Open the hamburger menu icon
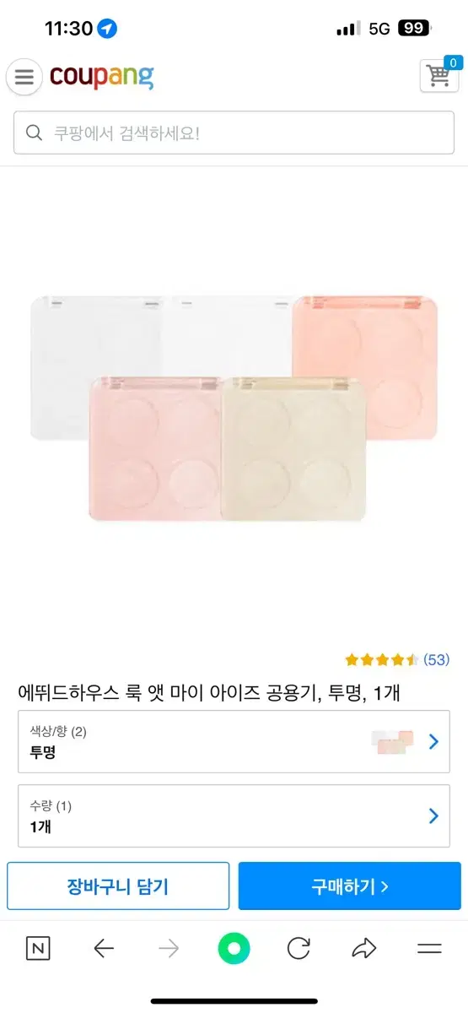The height and width of the screenshot is (1013, 468). pyautogui.click(x=24, y=78)
